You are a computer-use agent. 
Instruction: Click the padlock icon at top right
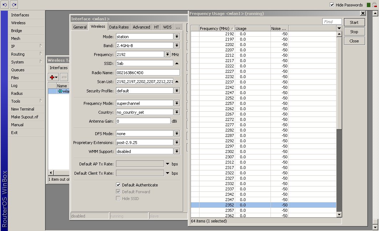pos(374,5)
